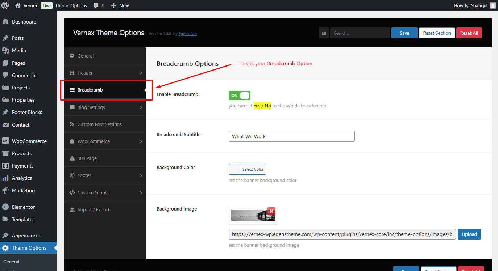Click the blue Save button

point(404,33)
